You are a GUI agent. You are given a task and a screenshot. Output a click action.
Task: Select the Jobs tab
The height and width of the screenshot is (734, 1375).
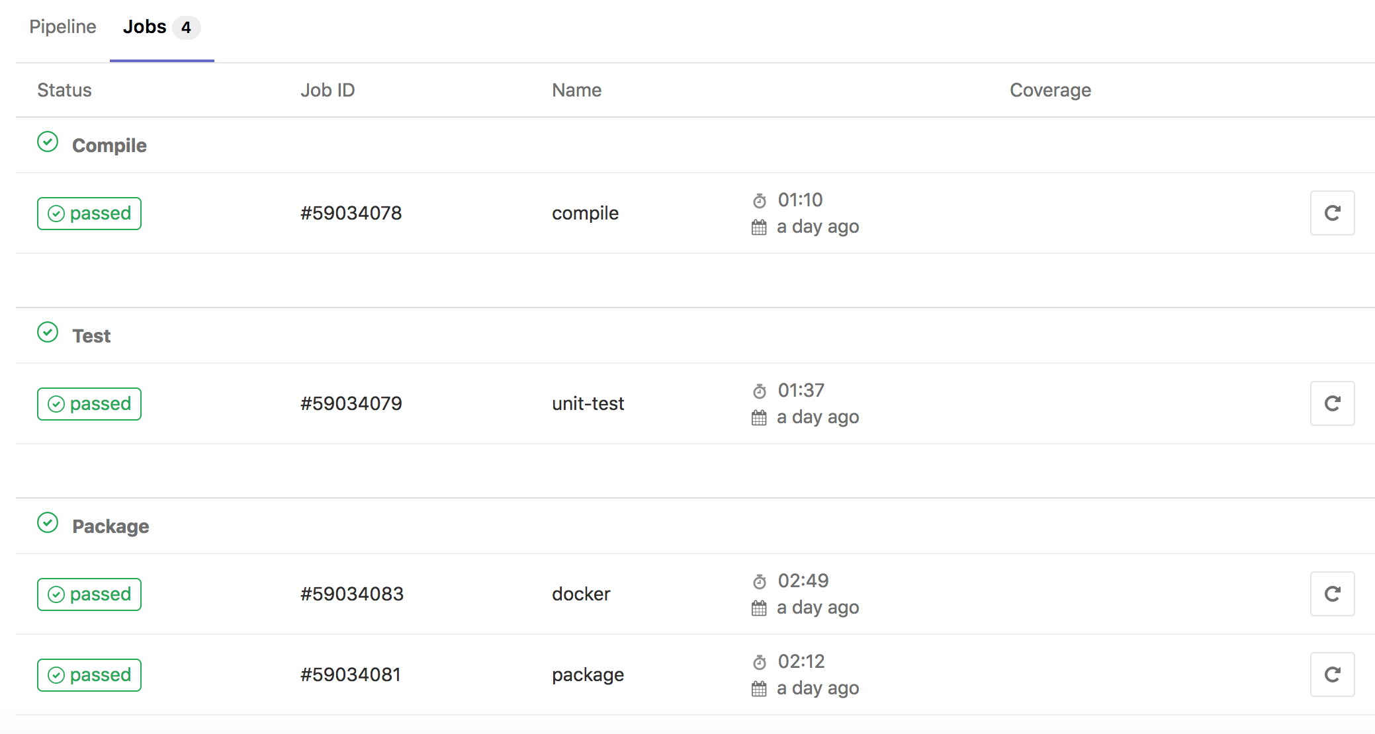pos(145,27)
